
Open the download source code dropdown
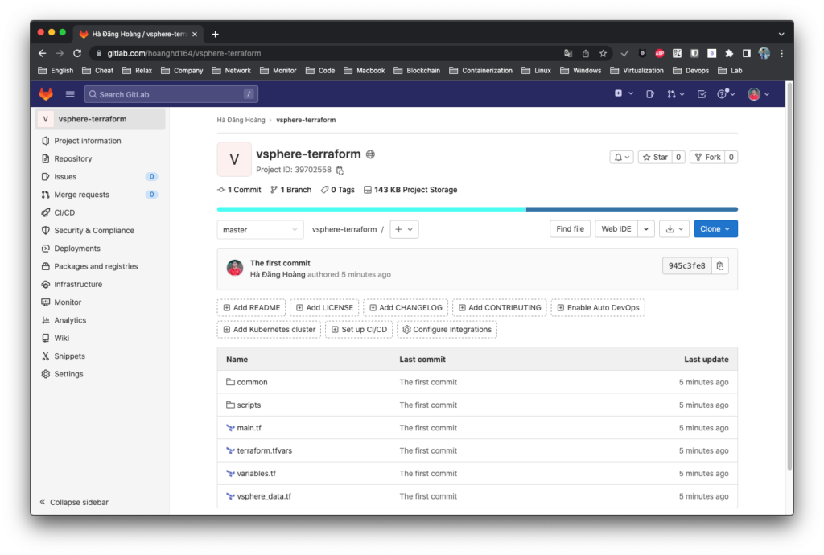[674, 229]
